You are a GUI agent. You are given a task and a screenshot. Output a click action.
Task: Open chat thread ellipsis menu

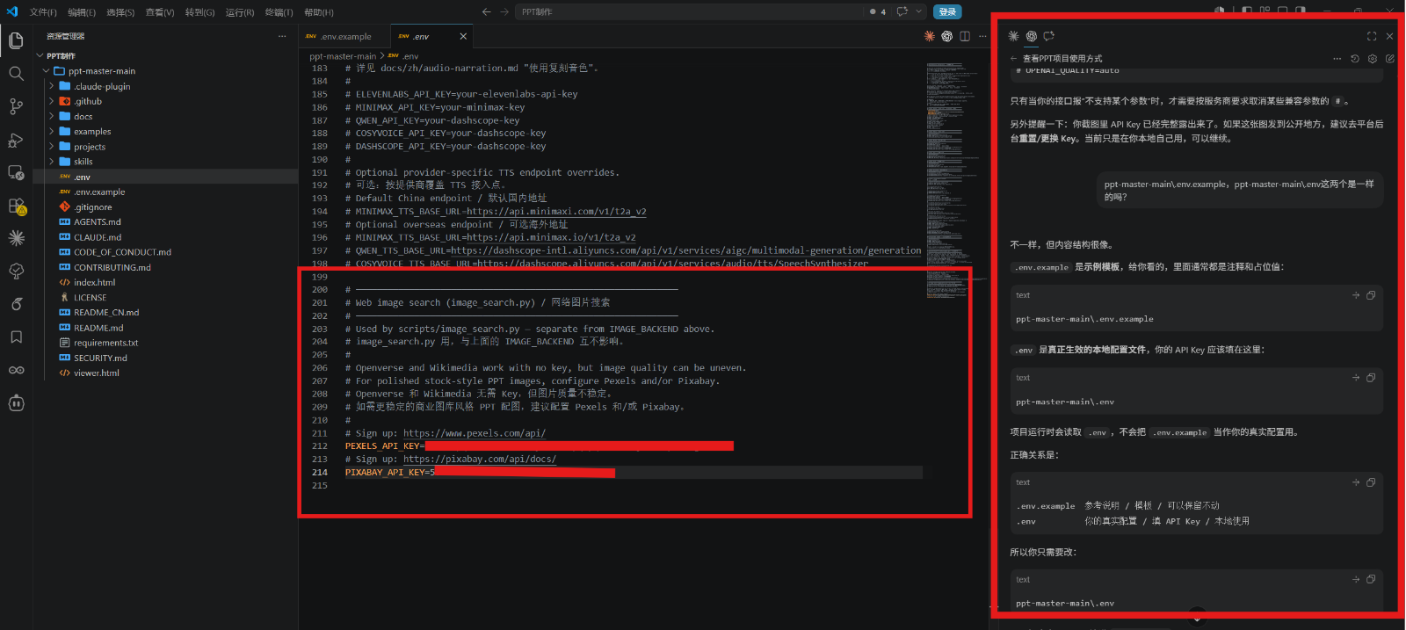tap(1337, 59)
